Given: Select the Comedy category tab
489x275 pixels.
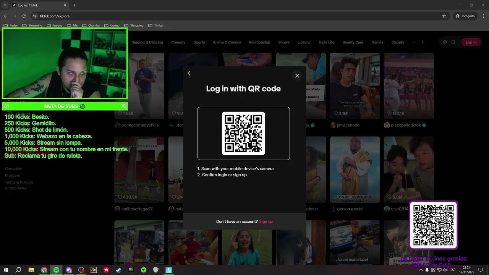Looking at the screenshot, I should (x=178, y=42).
